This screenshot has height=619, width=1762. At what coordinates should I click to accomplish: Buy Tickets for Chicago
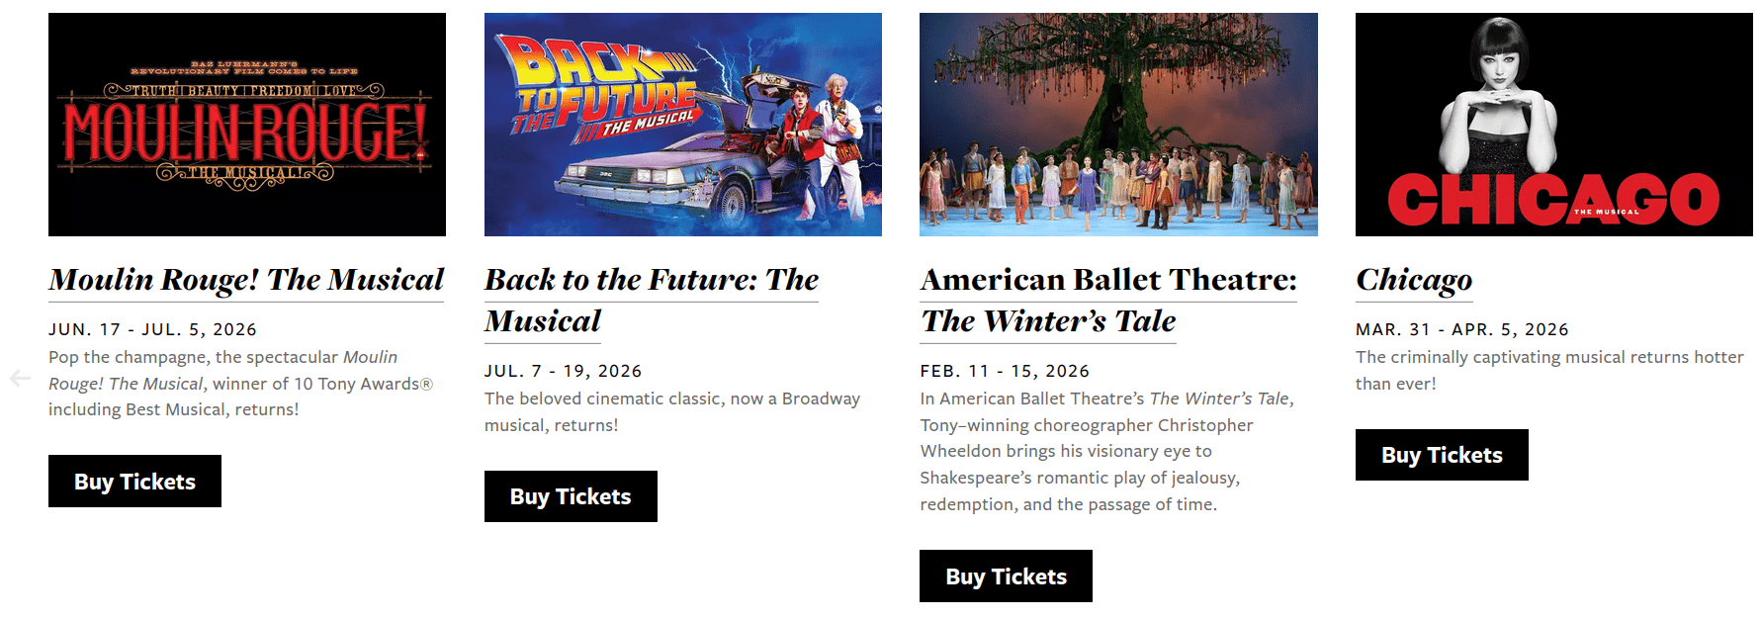click(1442, 455)
